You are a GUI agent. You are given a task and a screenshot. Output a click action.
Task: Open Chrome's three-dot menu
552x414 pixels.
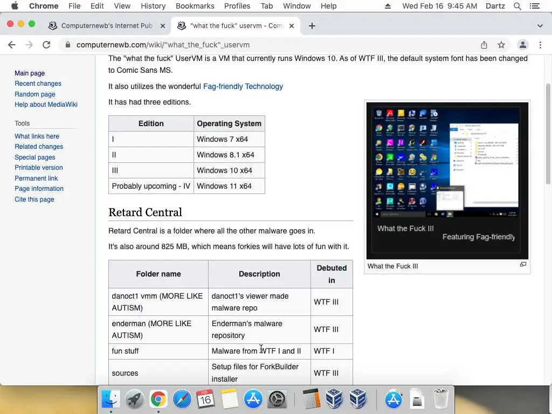540,45
